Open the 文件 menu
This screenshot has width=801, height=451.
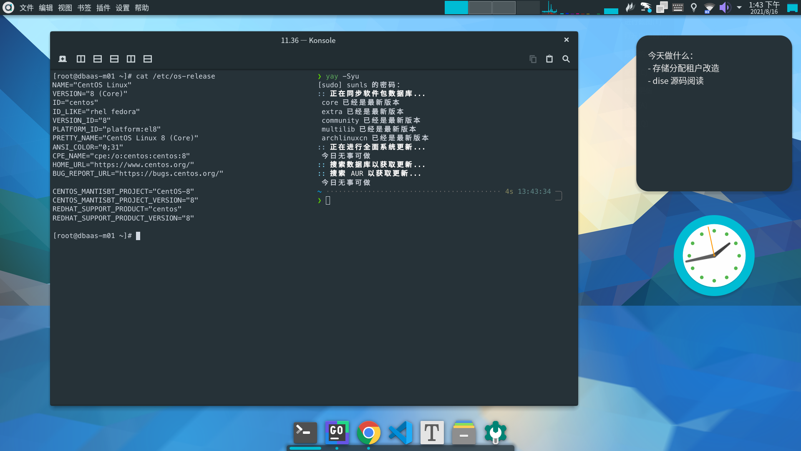27,8
